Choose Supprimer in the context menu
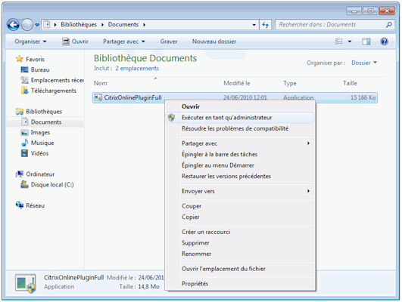 coord(240,242)
